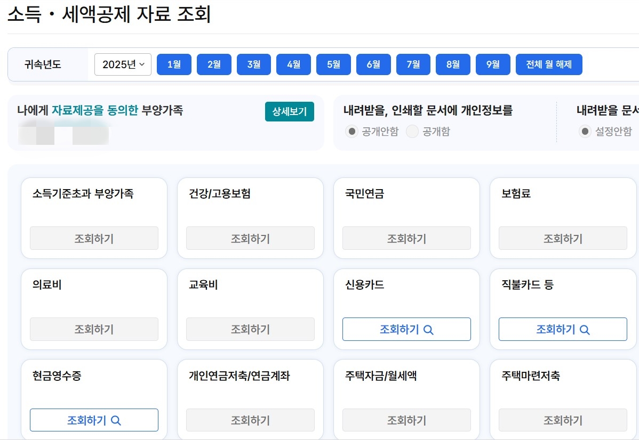The image size is (639, 440).
Task: Select the 5월 month button
Action: pyautogui.click(x=333, y=64)
